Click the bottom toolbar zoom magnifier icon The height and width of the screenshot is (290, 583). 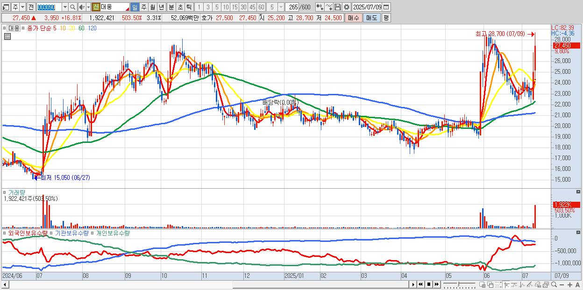(x=554, y=285)
